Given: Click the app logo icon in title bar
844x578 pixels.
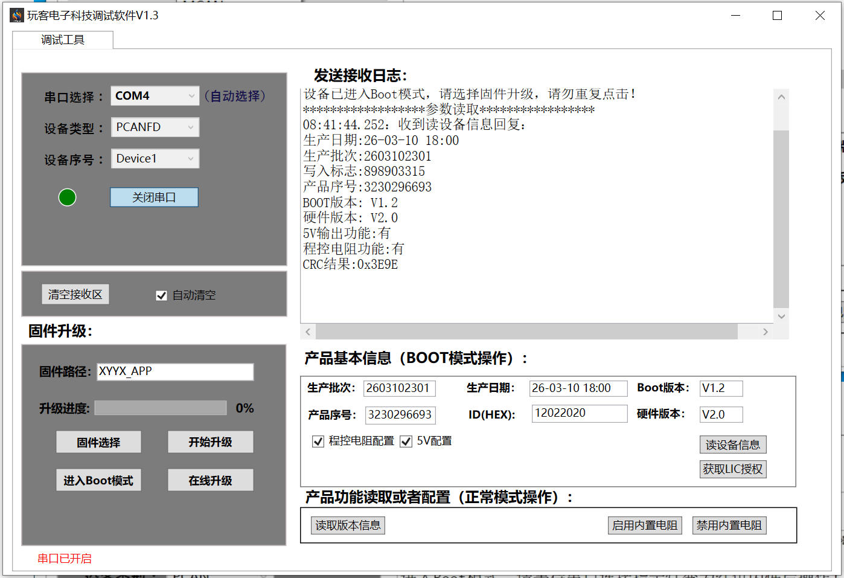Looking at the screenshot, I should tap(17, 16).
